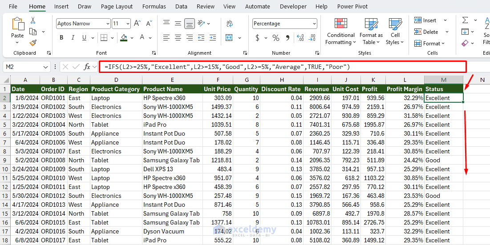490x245 pixels.
Task: Set bottom vertical alignment
Action: click(x=190, y=24)
